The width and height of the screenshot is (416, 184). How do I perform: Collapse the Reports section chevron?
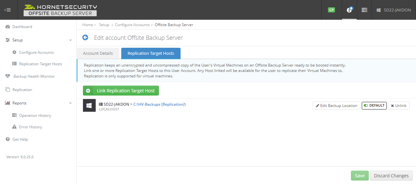[x=71, y=103]
